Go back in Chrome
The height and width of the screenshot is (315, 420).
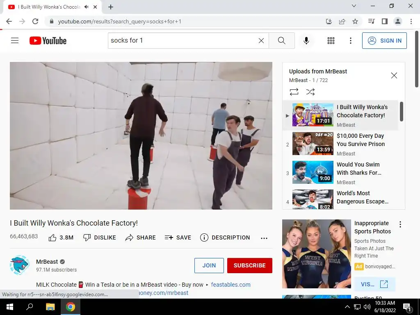[x=9, y=21]
